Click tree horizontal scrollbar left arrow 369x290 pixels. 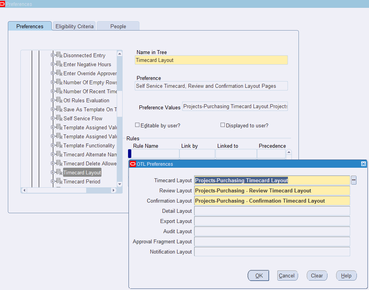tap(24, 190)
